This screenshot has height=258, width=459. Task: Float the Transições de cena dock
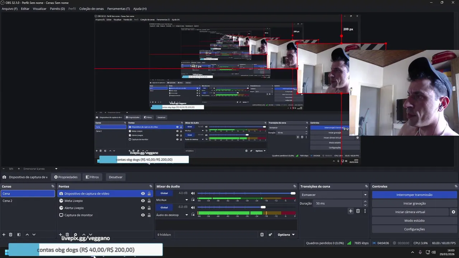coord(366,186)
